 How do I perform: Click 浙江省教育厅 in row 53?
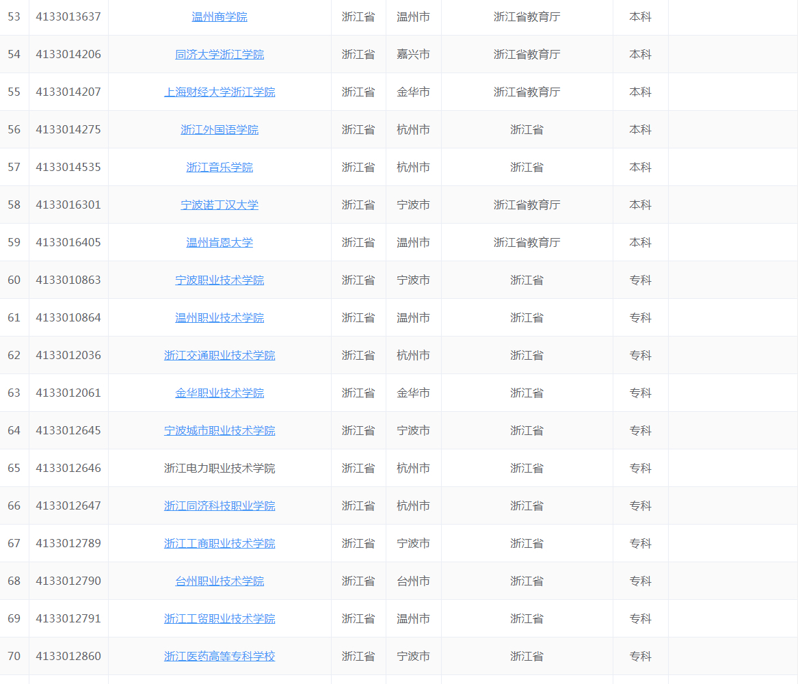pos(527,17)
